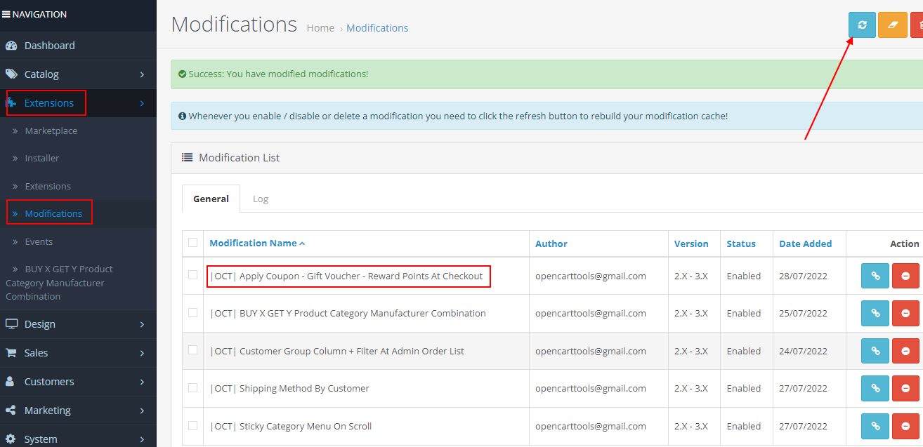Open the Installer sidebar menu item

click(42, 158)
